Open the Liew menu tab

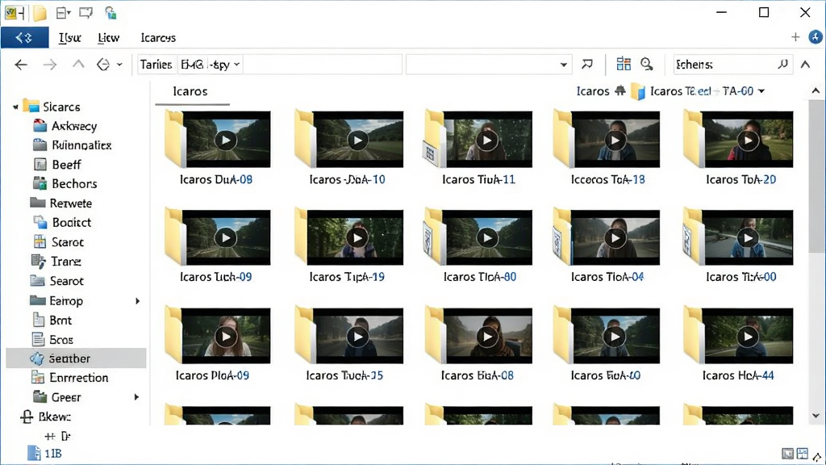click(x=109, y=37)
